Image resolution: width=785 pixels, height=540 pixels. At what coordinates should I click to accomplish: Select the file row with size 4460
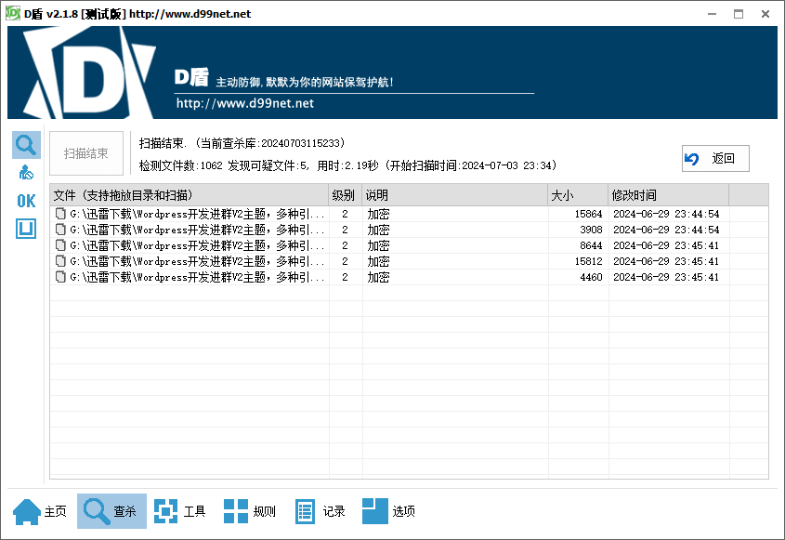(409, 277)
